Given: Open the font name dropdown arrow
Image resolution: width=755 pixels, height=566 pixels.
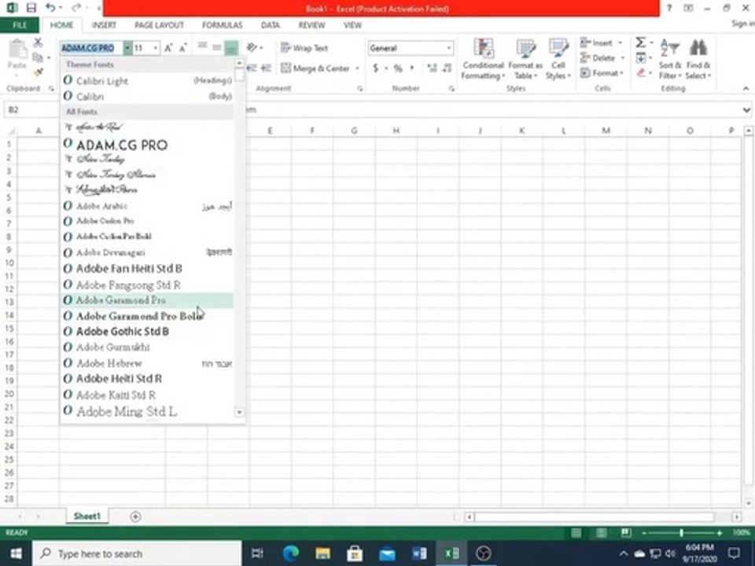Looking at the screenshot, I should coord(127,48).
